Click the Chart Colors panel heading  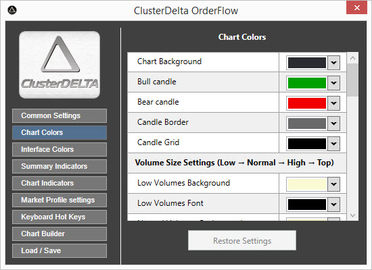[242, 37]
